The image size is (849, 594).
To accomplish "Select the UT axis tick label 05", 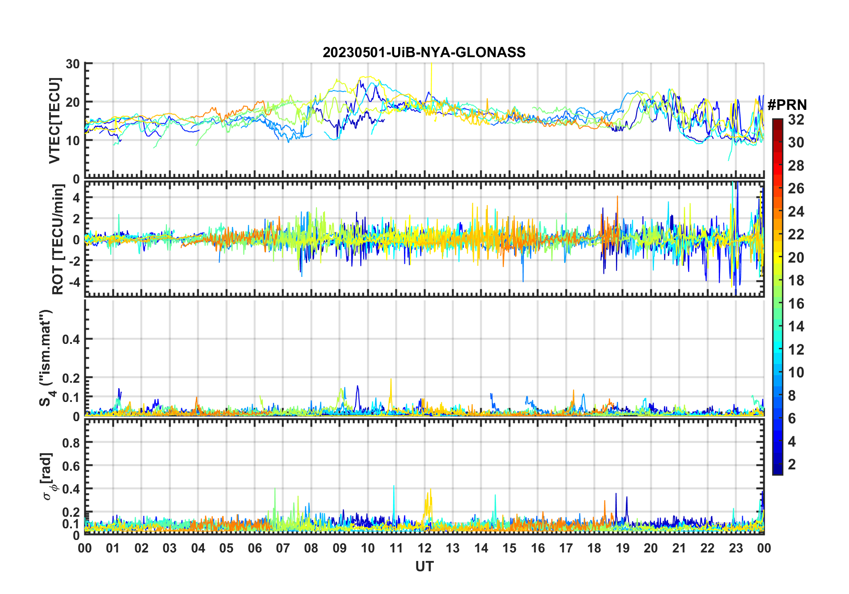I will point(226,548).
